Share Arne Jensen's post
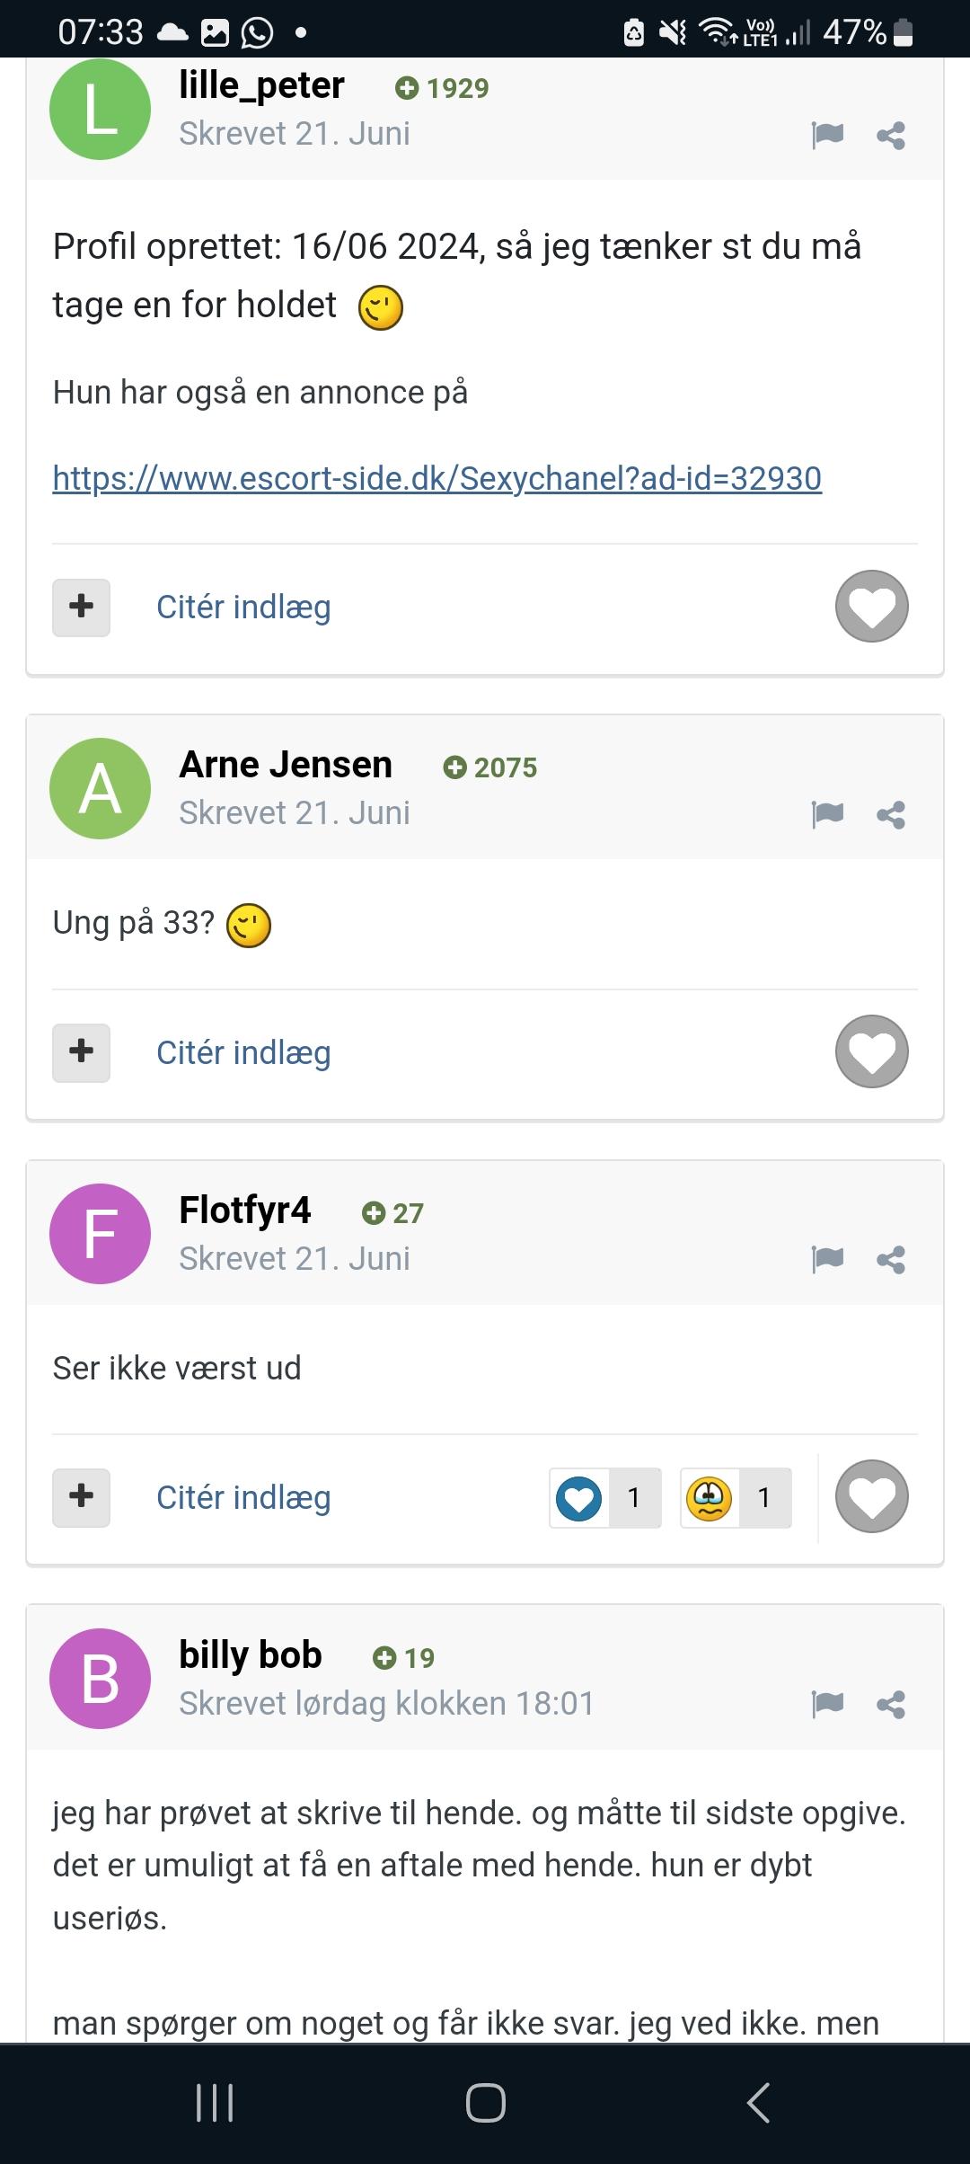The height and width of the screenshot is (2164, 970). coord(891,814)
